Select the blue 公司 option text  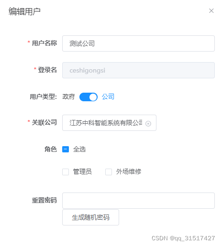point(108,96)
